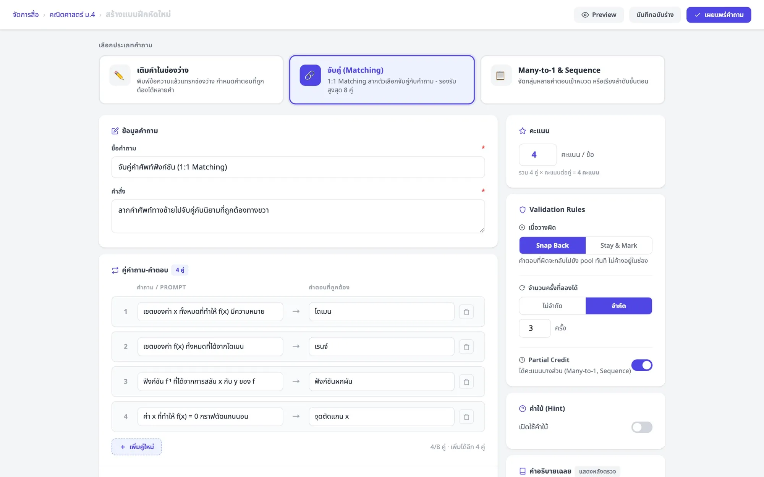Screen dimensions: 764x477
Task: Open the คณิตศาสตร์ ม.4 breadcrumb link
Action: pos(72,15)
